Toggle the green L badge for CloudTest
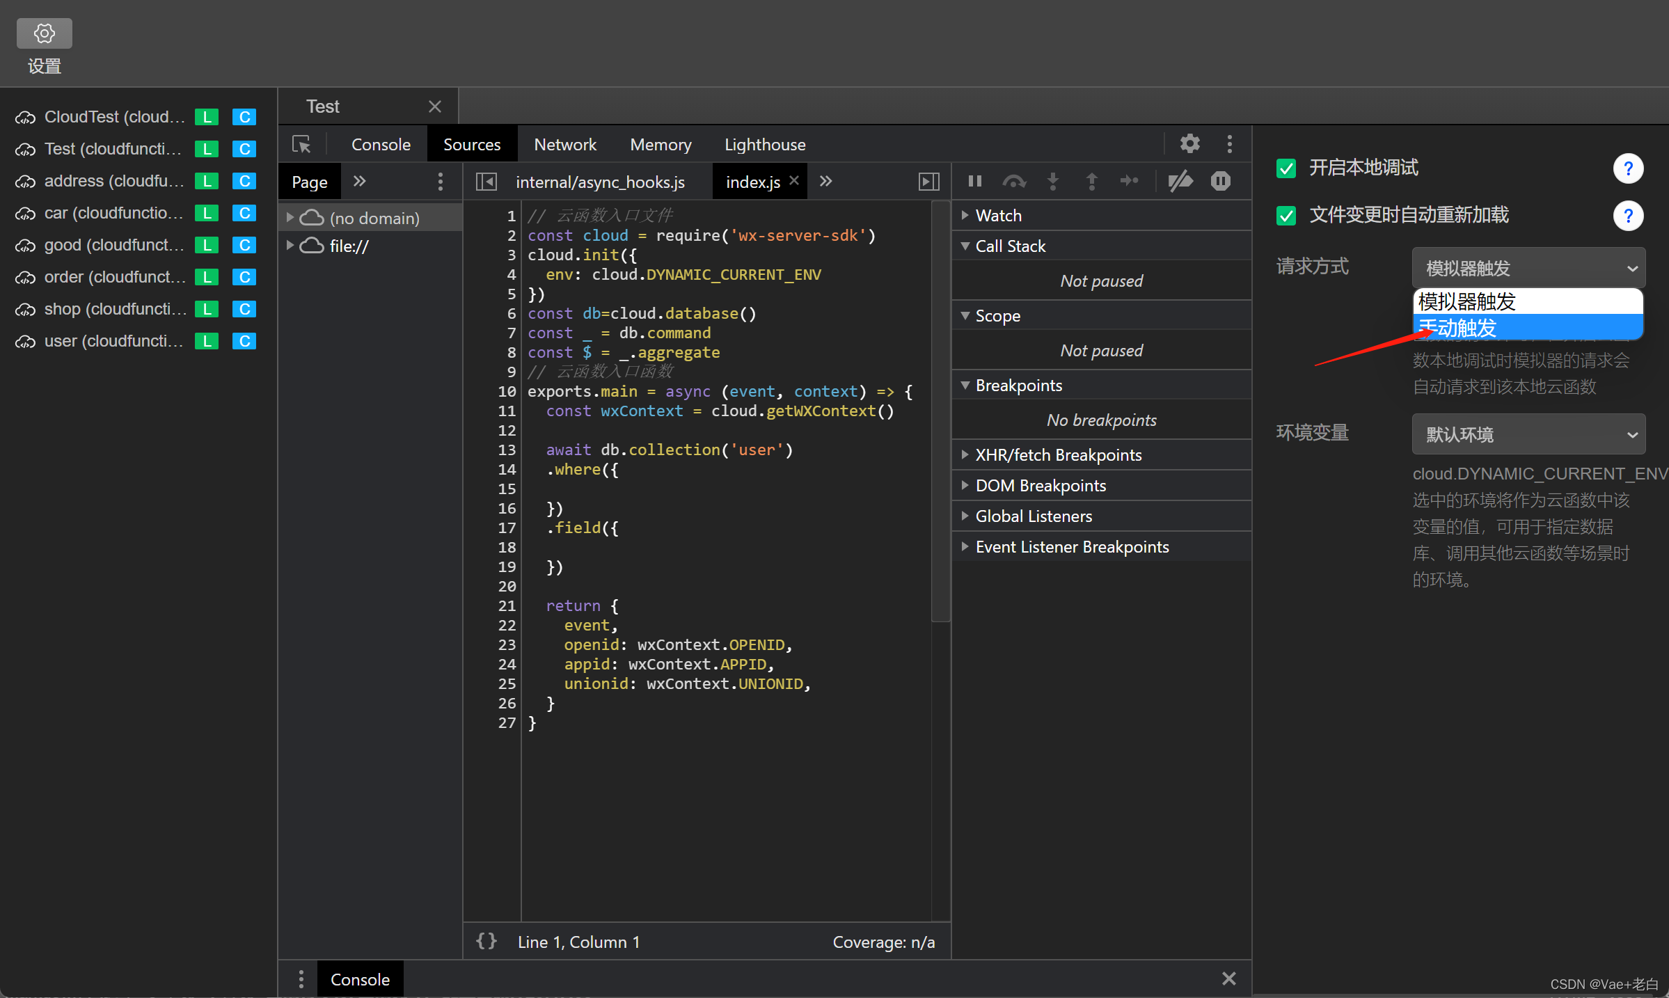Viewport: 1669px width, 998px height. 207,117
